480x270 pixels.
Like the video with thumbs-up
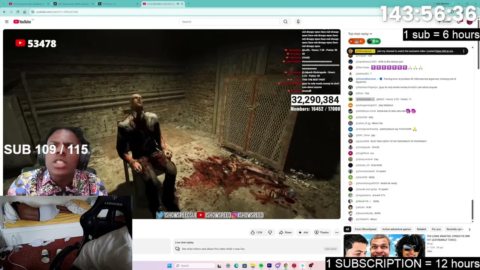(x=257, y=232)
